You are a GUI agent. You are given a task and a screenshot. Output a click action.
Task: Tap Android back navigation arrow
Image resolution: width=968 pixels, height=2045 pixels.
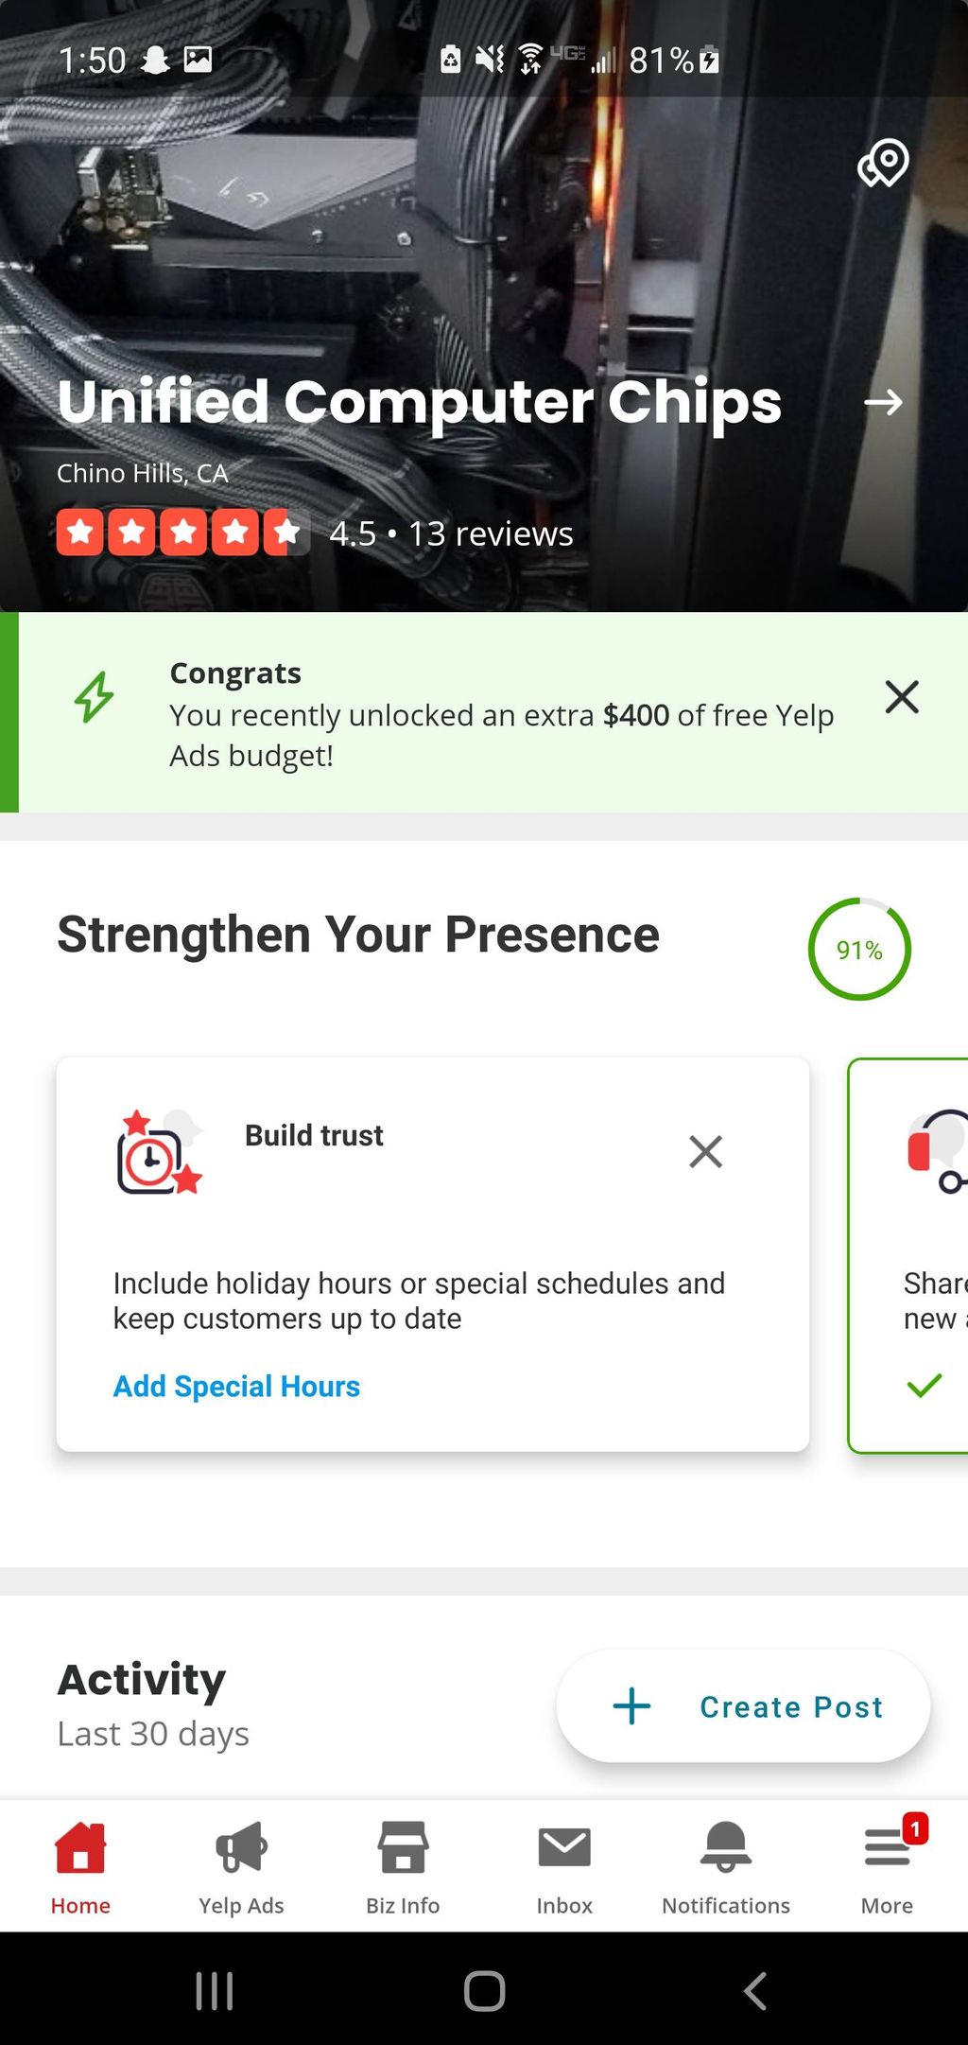pyautogui.click(x=754, y=1990)
